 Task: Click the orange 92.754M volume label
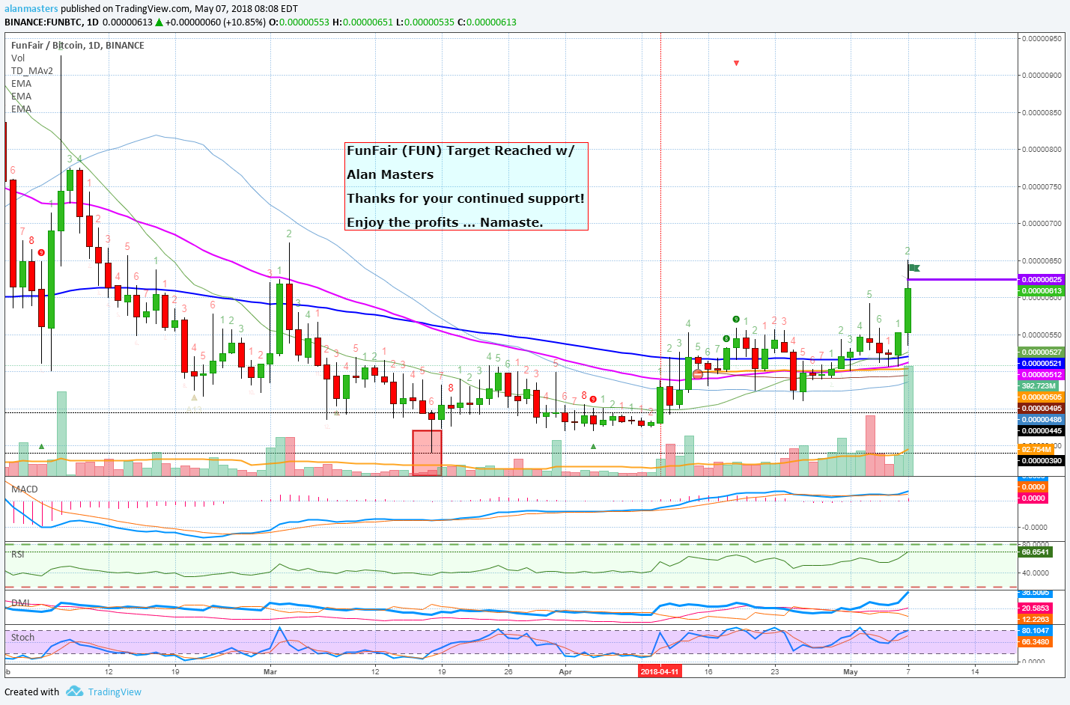pyautogui.click(x=1036, y=449)
